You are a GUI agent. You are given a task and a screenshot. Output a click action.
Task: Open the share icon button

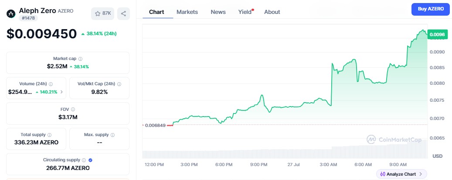(123, 13)
